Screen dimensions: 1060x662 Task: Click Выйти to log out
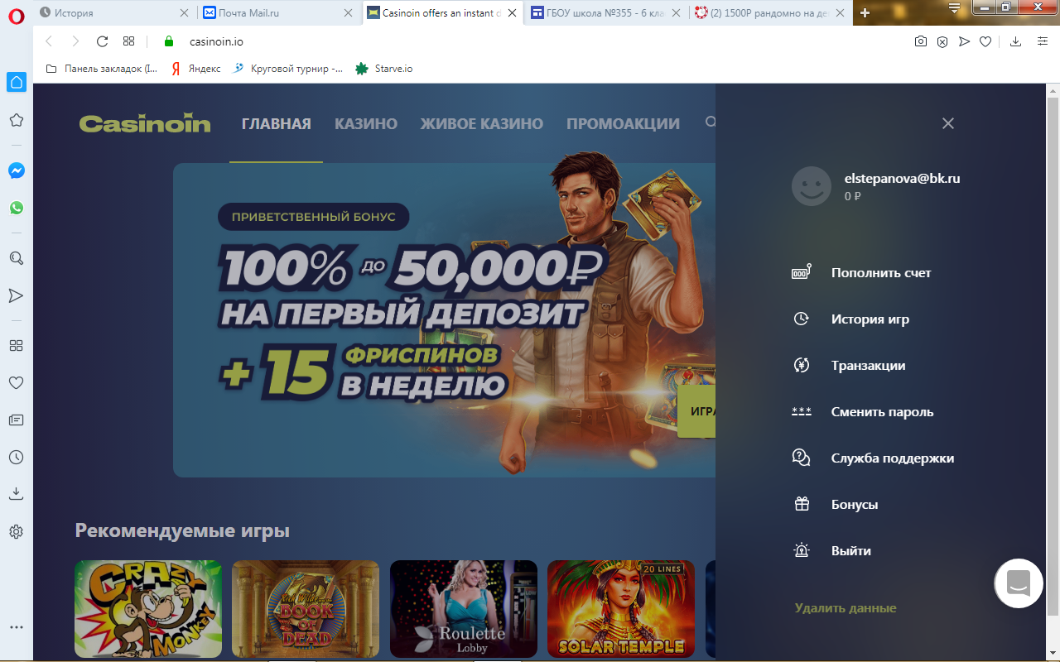tap(851, 550)
